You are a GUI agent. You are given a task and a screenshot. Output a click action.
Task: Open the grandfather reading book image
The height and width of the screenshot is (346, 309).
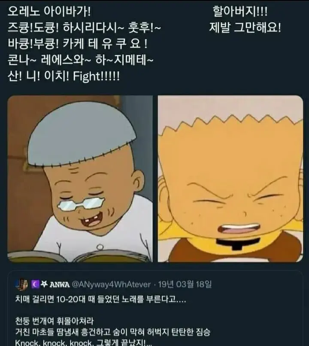tap(80, 179)
